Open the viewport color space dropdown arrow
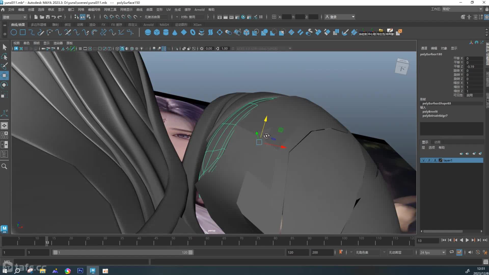The image size is (489, 275). coord(290,49)
